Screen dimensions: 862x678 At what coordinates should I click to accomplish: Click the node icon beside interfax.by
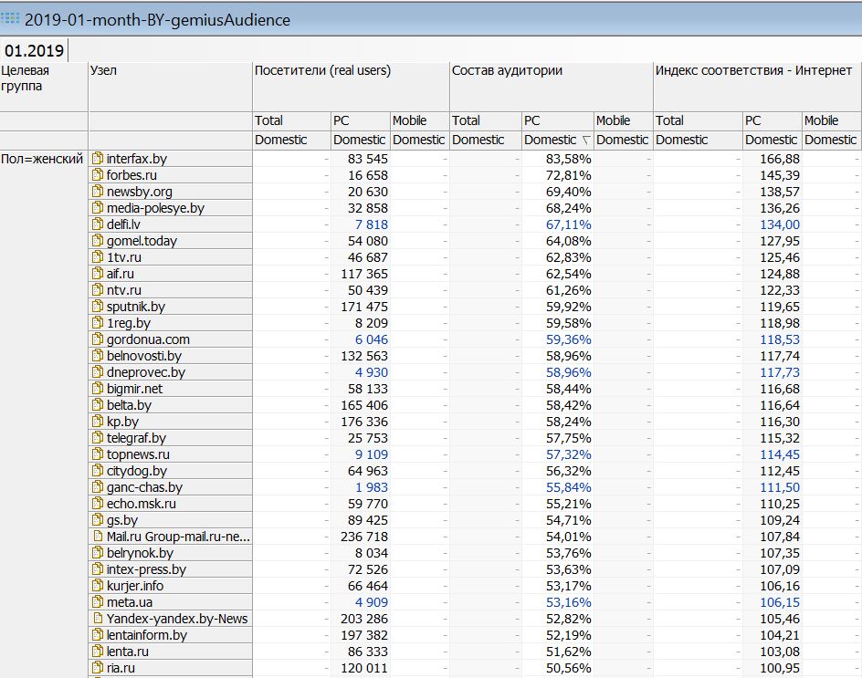[98, 159]
